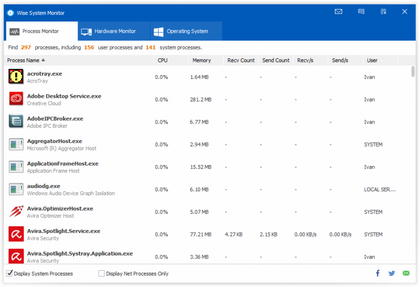420x287 pixels.
Task: Click the 6.77 MB memory value
Action: point(199,122)
